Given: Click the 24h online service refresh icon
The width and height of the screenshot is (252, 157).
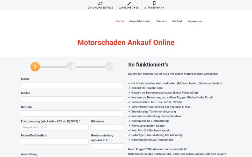Looking at the screenshot, I should [x=100, y=3].
